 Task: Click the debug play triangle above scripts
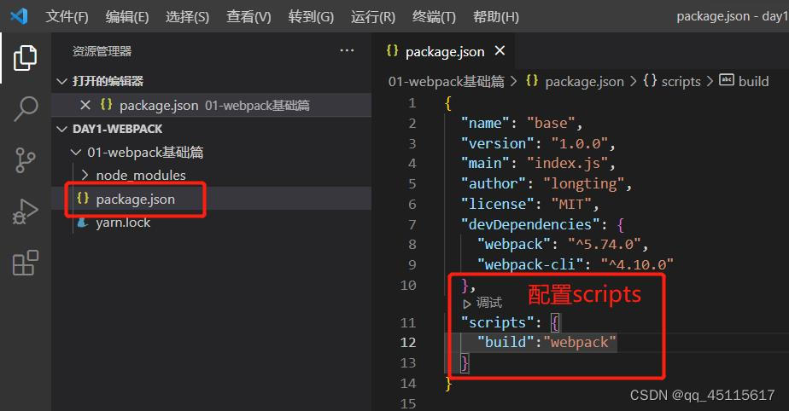pos(467,304)
